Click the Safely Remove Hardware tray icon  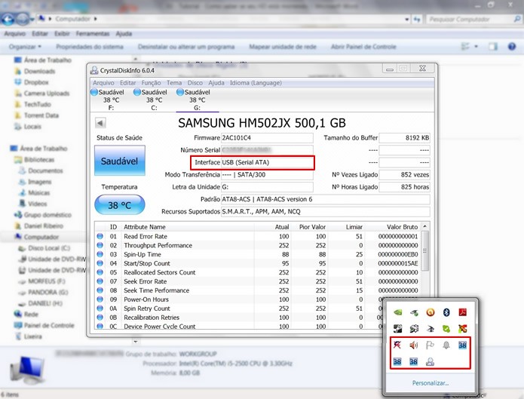(x=430, y=362)
